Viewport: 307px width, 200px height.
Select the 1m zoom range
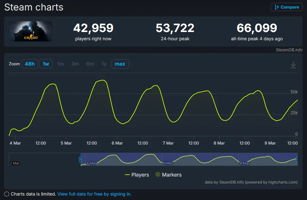[x=60, y=64]
